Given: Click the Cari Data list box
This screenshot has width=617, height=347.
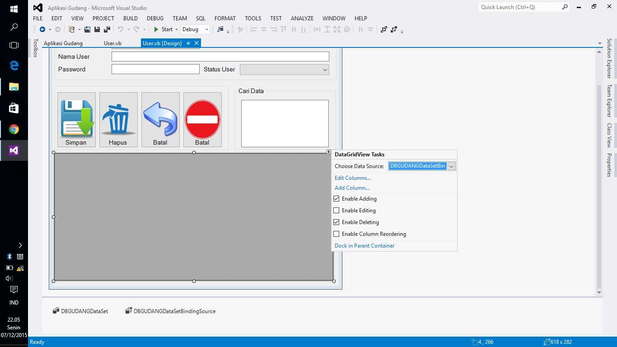Looking at the screenshot, I should pyautogui.click(x=285, y=123).
